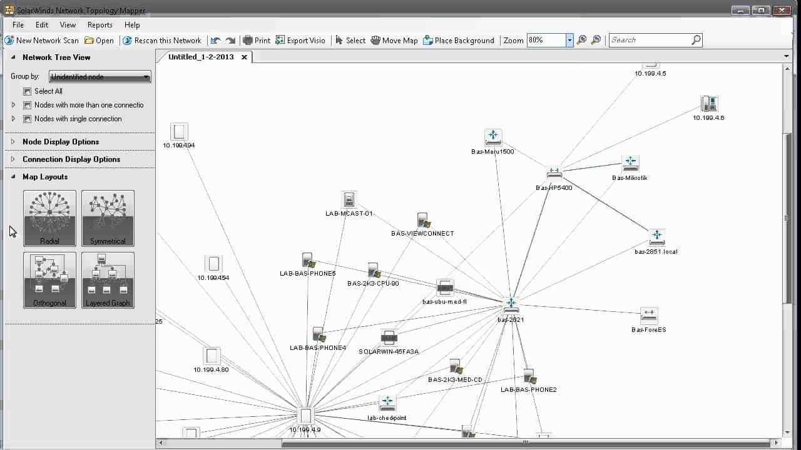The height and width of the screenshot is (450, 801).
Task: Open the View menu
Action: coord(68,25)
